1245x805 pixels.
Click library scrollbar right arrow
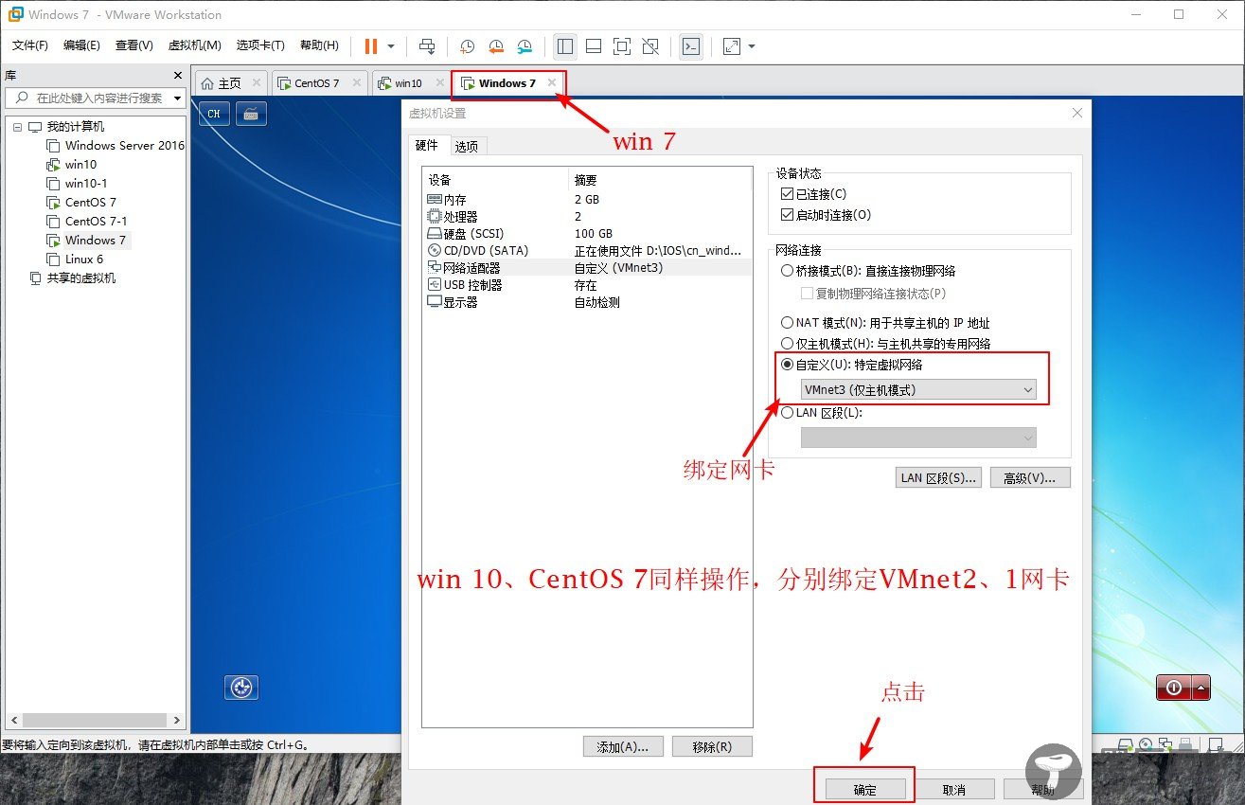[177, 721]
